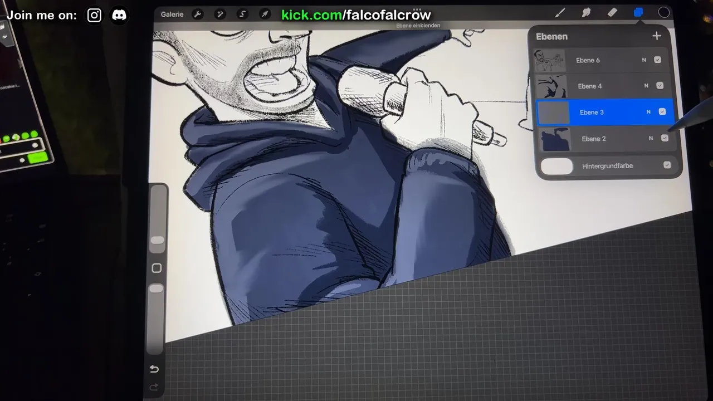713x401 pixels.
Task: Open the Galerie view
Action: tap(172, 14)
